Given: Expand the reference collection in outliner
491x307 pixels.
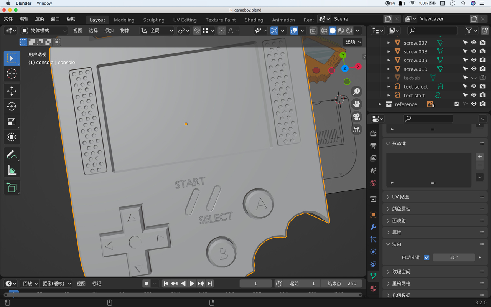Looking at the screenshot, I should pyautogui.click(x=380, y=104).
